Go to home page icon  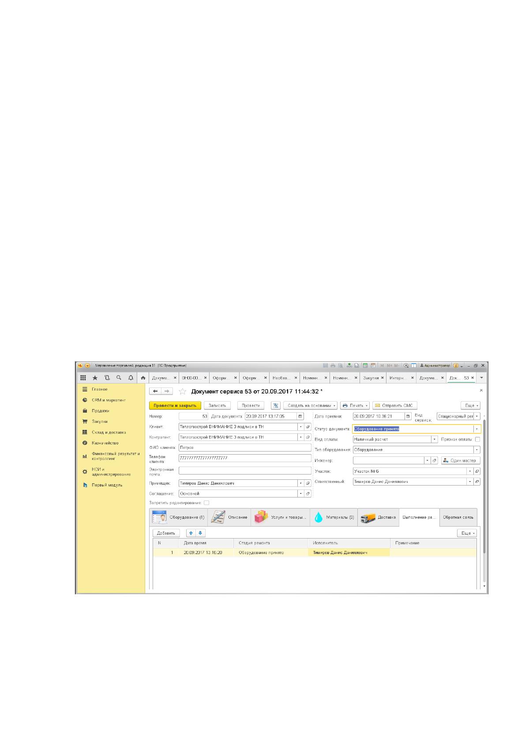pos(143,378)
